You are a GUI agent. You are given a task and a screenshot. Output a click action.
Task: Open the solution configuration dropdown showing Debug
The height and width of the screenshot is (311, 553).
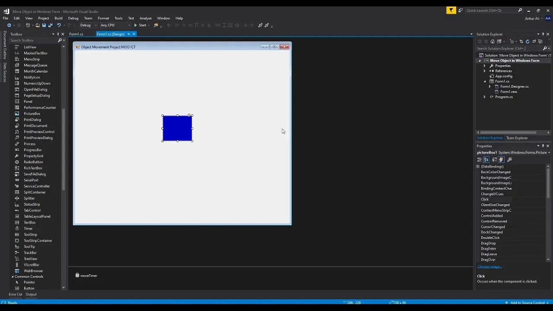pyautogui.click(x=95, y=25)
